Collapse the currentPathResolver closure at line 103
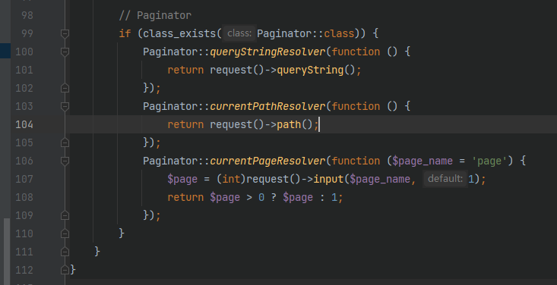 point(65,106)
